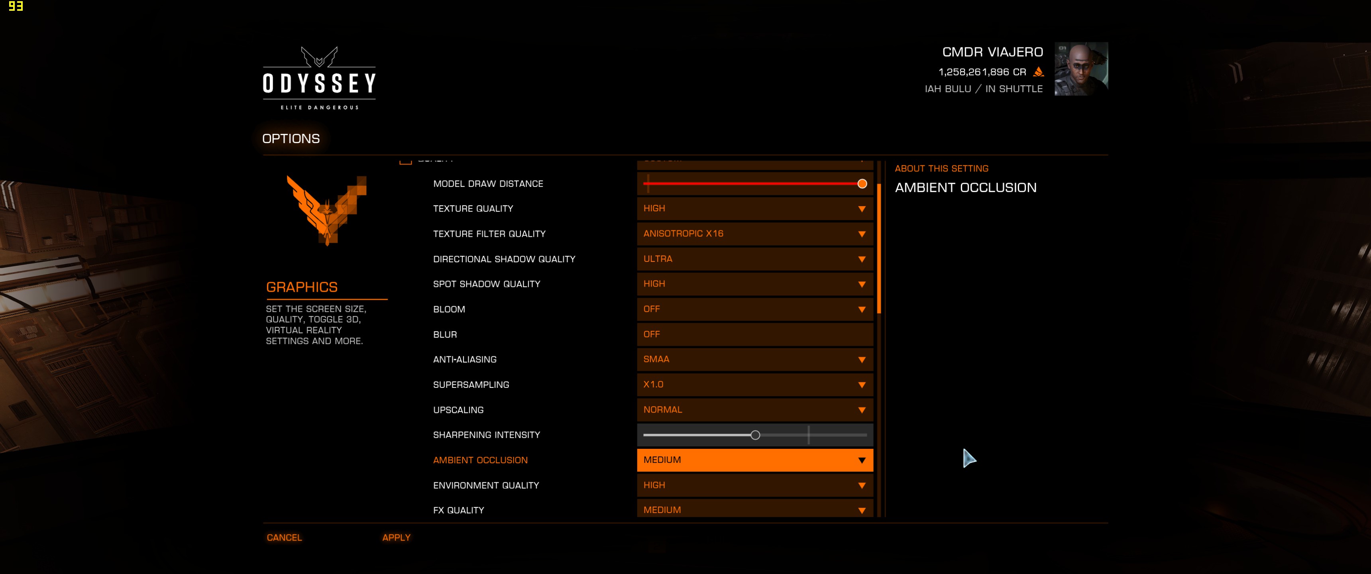Click the commander portrait avatar
The height and width of the screenshot is (574, 1371).
pyautogui.click(x=1081, y=69)
